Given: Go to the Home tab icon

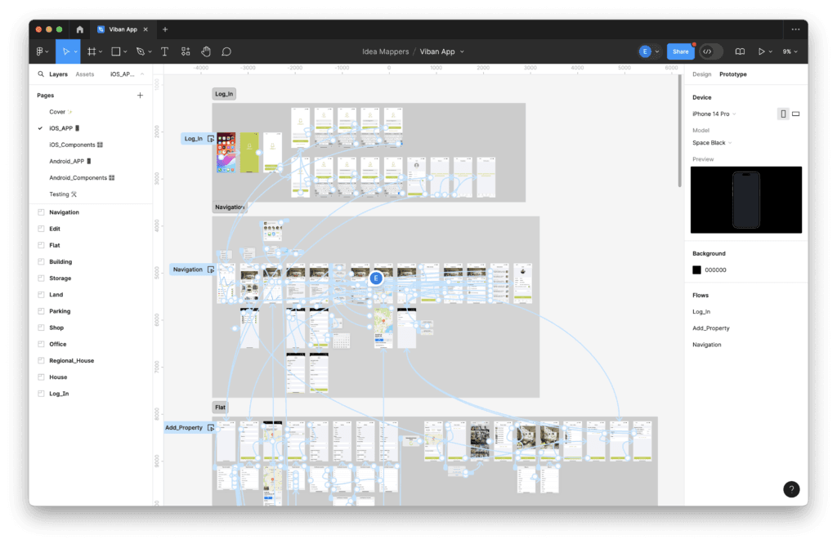Looking at the screenshot, I should (x=79, y=29).
